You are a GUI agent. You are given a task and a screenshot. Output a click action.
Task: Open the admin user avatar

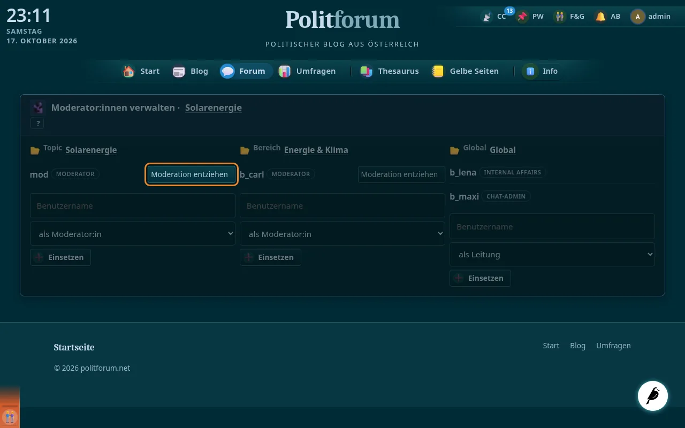coord(637,17)
